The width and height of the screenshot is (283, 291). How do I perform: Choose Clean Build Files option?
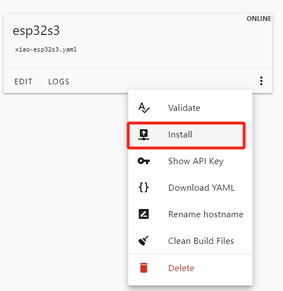(x=190, y=241)
